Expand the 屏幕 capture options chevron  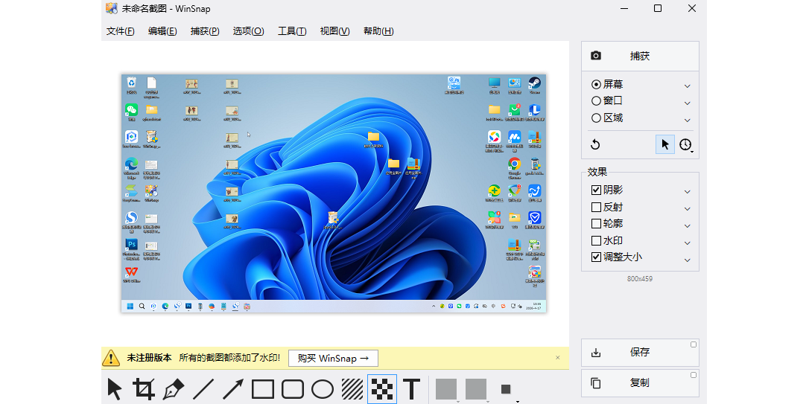[687, 86]
